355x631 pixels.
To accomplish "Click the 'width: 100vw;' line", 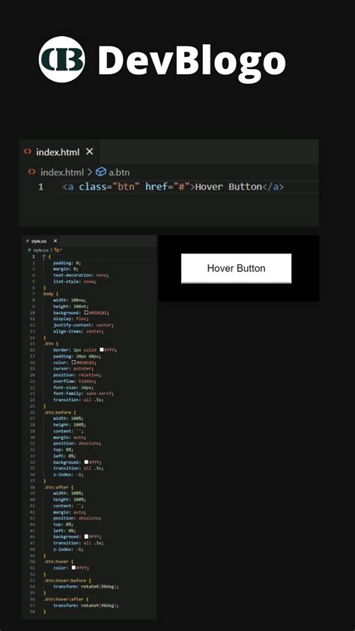I will pos(70,300).
